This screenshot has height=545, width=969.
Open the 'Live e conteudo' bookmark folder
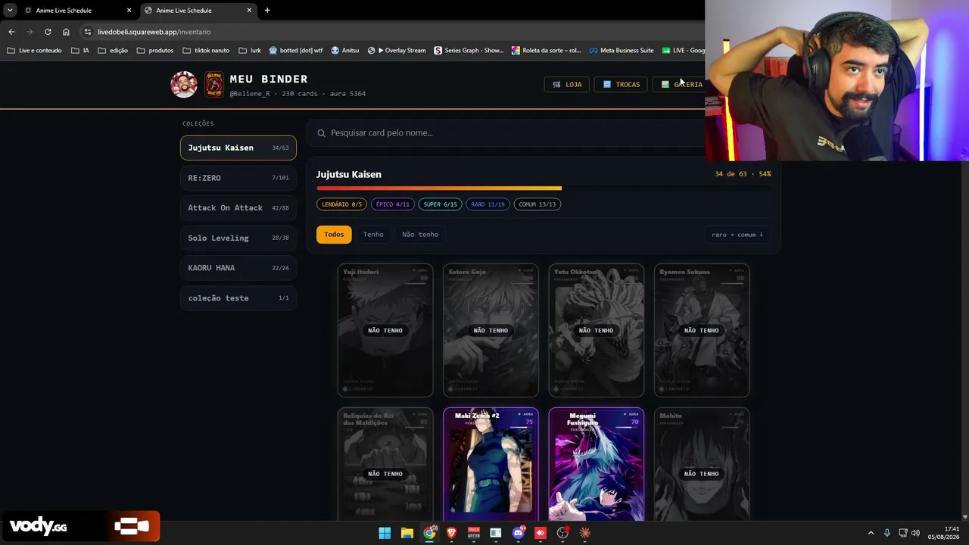[34, 51]
